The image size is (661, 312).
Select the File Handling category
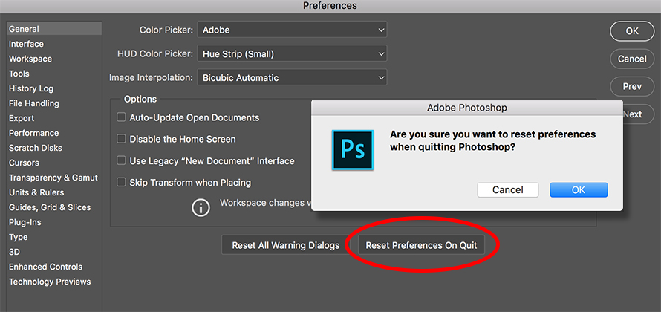(33, 103)
